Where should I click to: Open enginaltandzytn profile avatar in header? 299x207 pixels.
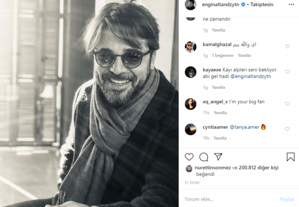pyautogui.click(x=190, y=4)
